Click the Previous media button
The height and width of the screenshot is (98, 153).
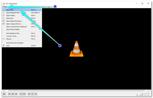(x=9, y=94)
